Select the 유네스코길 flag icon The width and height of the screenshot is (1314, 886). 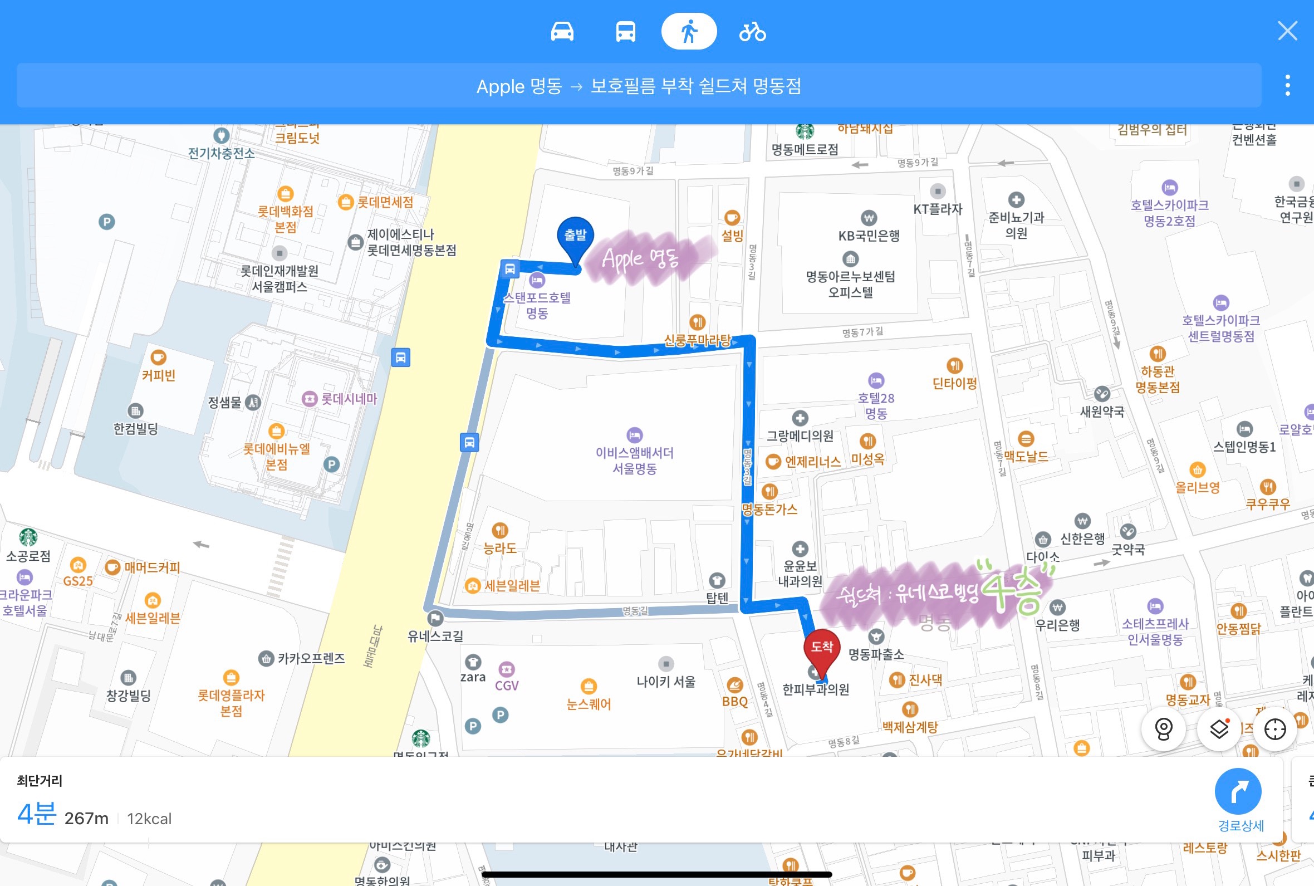pos(435,618)
